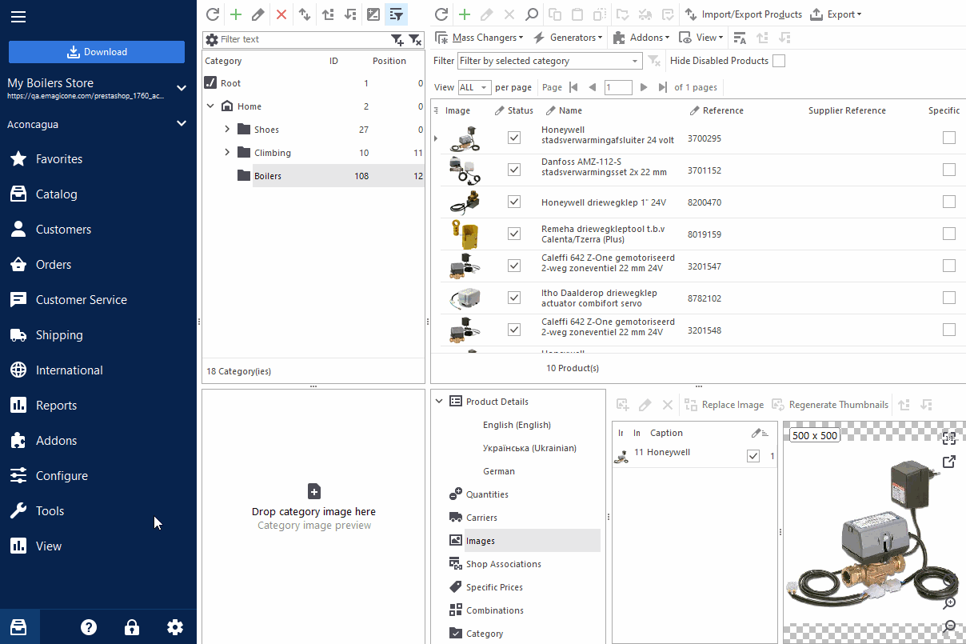The height and width of the screenshot is (644, 966).
Task: Open the Filter by selected category dropdown
Action: pyautogui.click(x=549, y=61)
